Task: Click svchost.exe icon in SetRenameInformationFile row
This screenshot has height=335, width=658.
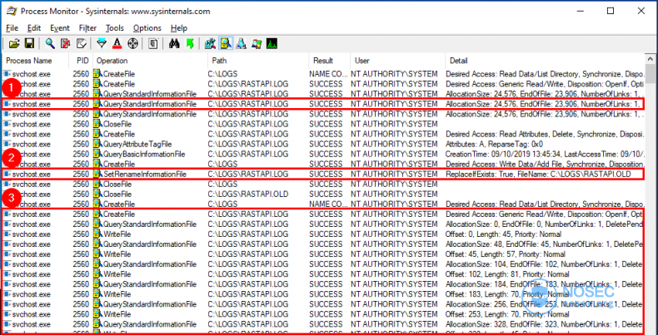Action: (7, 175)
